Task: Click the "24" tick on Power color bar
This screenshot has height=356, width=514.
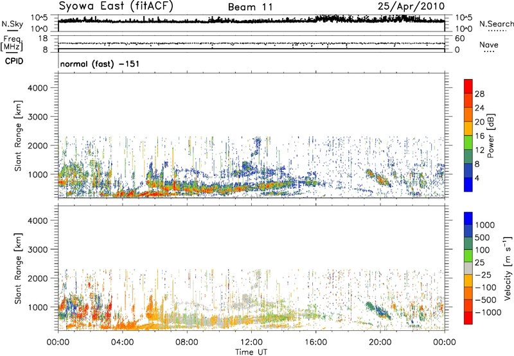Action: pyautogui.click(x=479, y=108)
